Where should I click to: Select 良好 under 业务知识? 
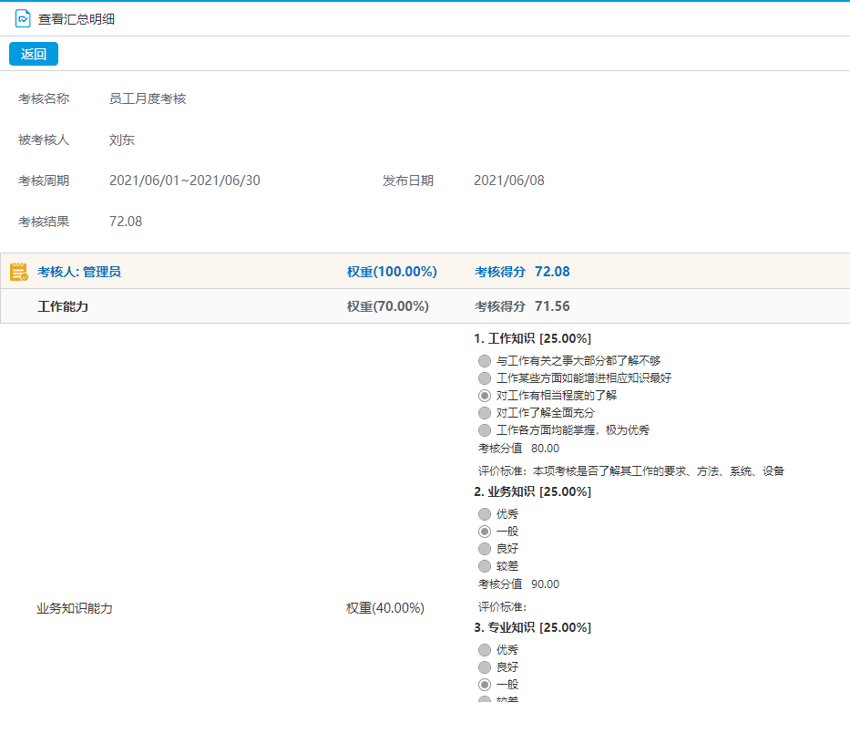tap(485, 549)
